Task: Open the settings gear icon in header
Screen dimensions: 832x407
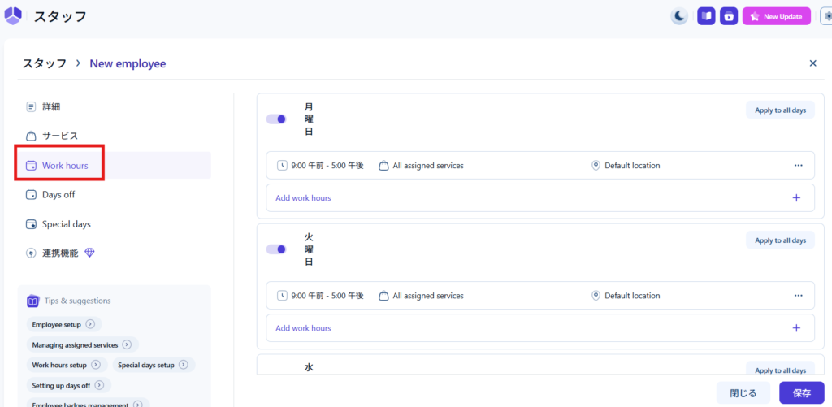Action: (x=826, y=16)
